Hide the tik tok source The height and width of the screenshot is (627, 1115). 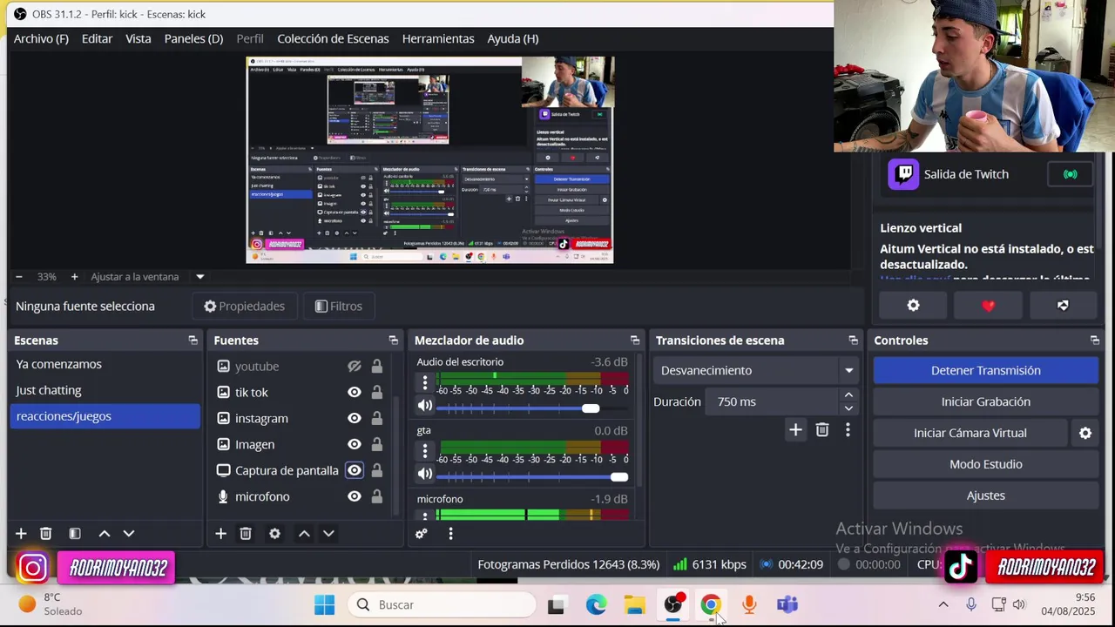[355, 392]
